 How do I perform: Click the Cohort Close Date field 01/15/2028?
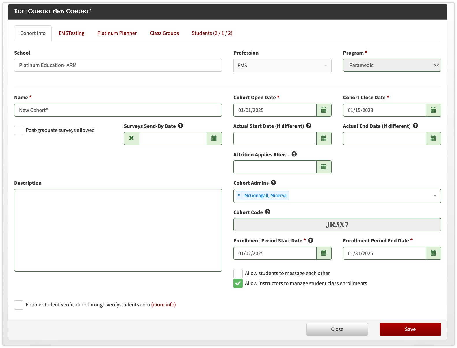point(384,110)
